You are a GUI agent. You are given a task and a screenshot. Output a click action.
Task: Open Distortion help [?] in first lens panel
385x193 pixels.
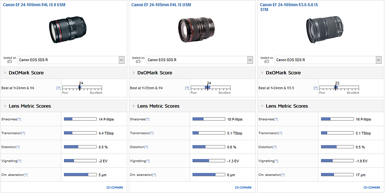(x=18, y=147)
